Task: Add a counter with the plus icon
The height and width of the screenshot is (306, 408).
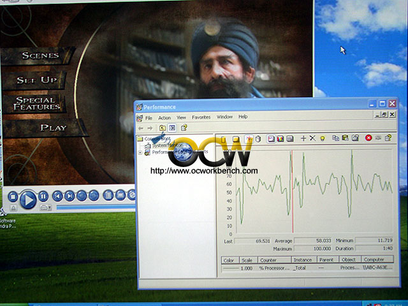Action: 303,138
